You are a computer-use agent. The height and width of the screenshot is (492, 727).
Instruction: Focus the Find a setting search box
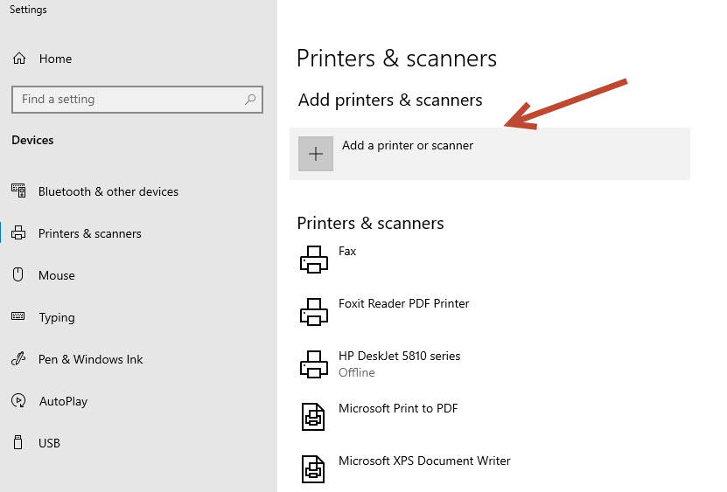(x=137, y=99)
